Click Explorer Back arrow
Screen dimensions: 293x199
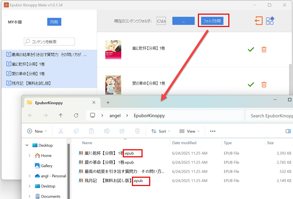(x=30, y=115)
